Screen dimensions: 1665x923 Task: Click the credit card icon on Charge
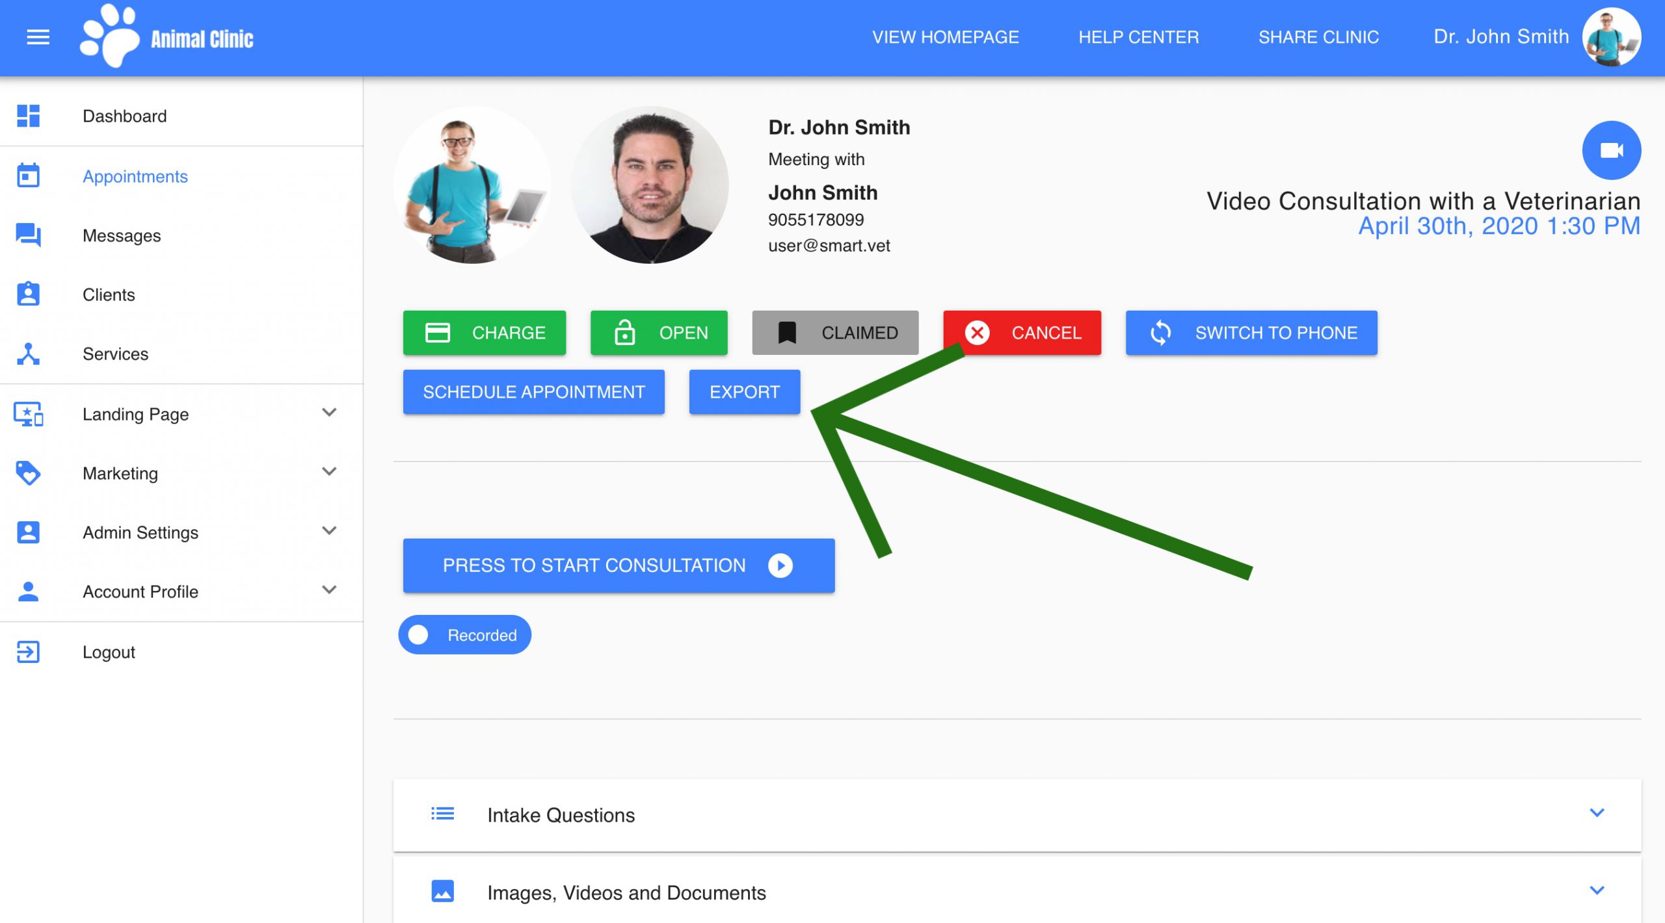pyautogui.click(x=437, y=332)
